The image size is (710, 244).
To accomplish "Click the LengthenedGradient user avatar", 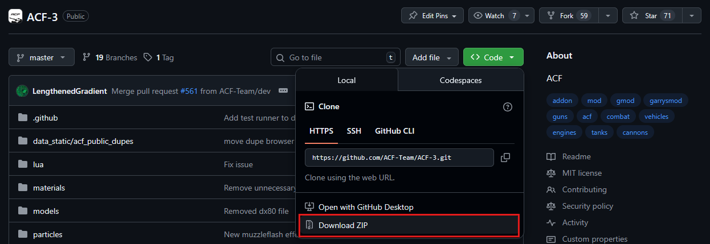I will tap(22, 91).
